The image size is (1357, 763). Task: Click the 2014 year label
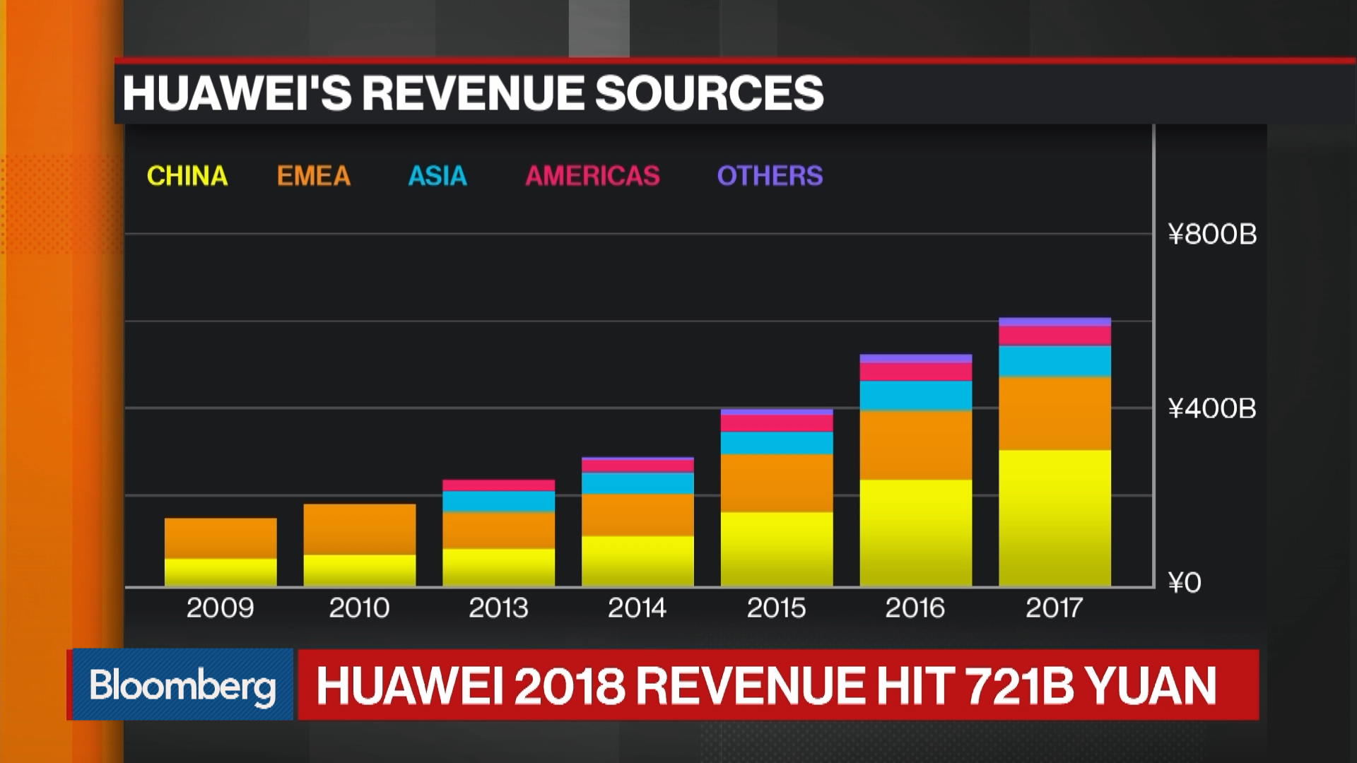pos(637,608)
